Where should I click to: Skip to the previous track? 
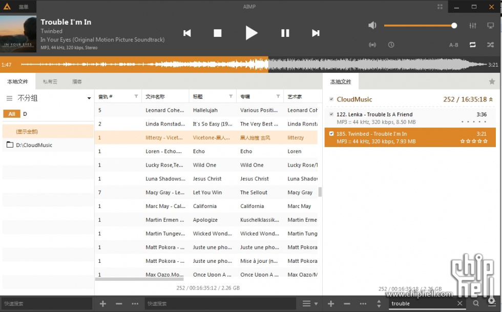click(187, 33)
